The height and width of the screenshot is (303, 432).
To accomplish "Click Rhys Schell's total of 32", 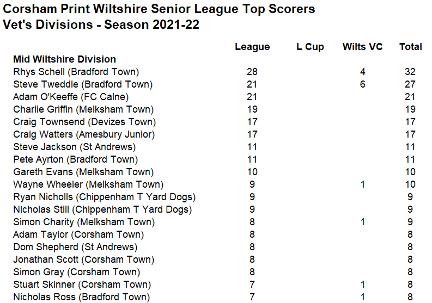I will point(410,72).
